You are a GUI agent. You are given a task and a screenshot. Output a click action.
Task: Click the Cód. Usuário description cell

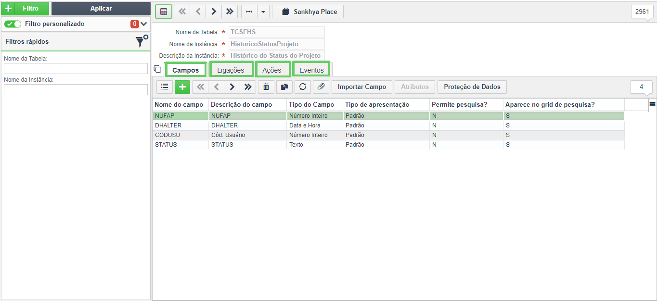tap(248, 135)
